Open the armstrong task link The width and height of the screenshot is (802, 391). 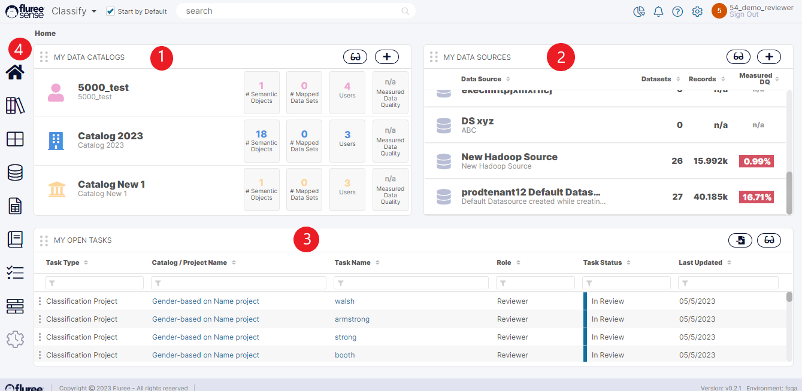352,319
